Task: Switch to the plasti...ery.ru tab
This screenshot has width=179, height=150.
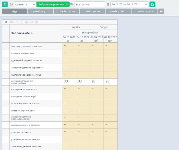Action: (x=41, y=11)
